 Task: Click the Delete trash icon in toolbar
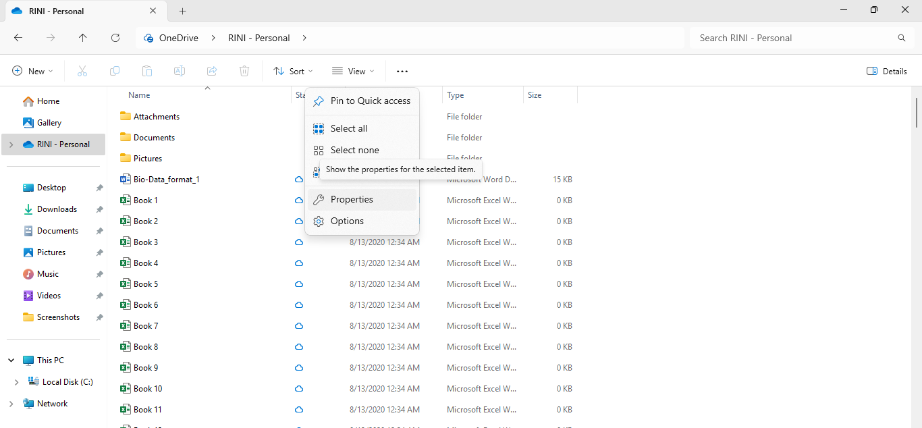[x=244, y=71]
